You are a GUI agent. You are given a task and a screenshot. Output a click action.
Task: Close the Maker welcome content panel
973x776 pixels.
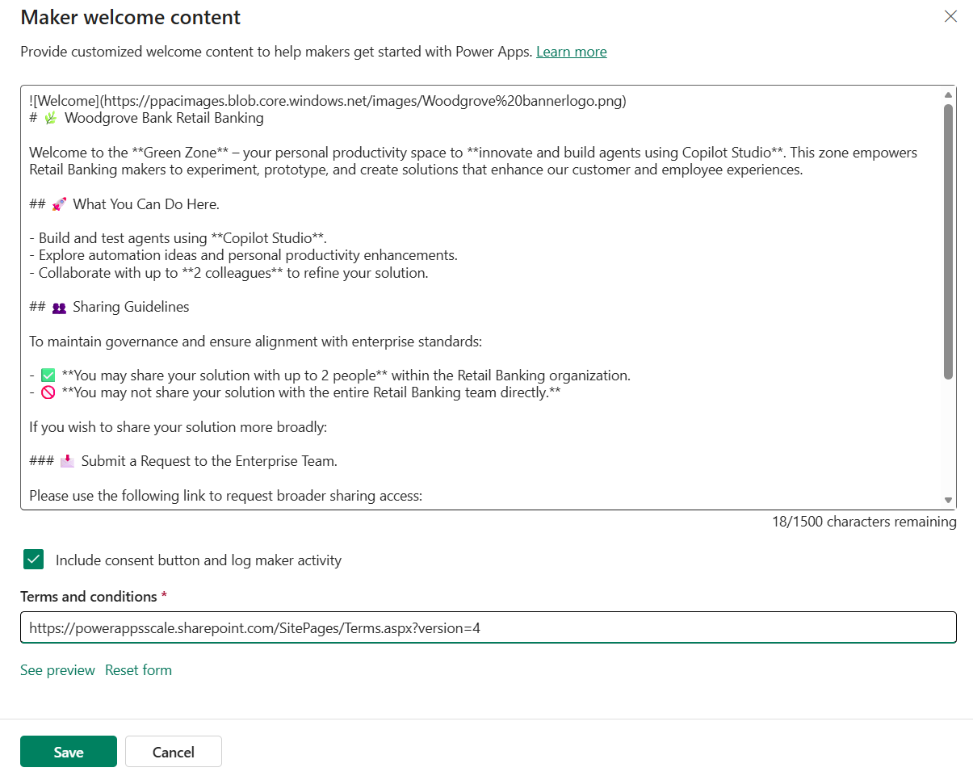pyautogui.click(x=950, y=16)
